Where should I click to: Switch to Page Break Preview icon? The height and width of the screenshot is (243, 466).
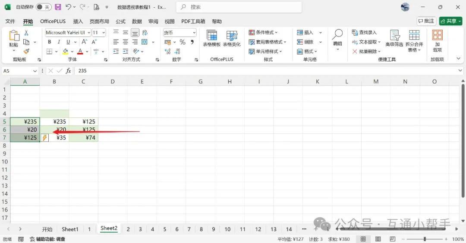coord(392,239)
